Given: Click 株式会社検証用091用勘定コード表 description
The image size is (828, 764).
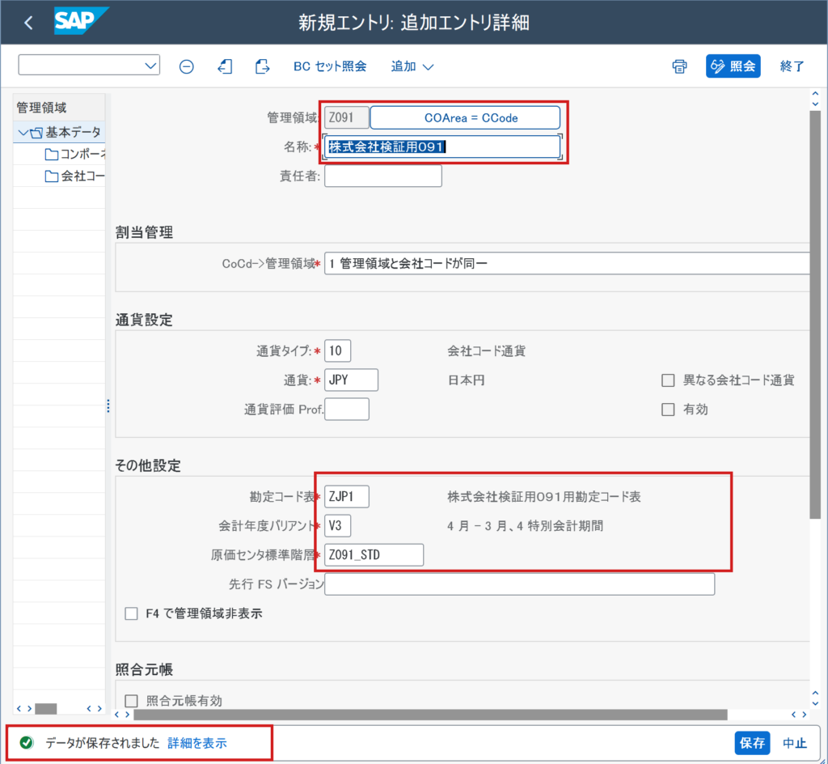Looking at the screenshot, I should [544, 497].
